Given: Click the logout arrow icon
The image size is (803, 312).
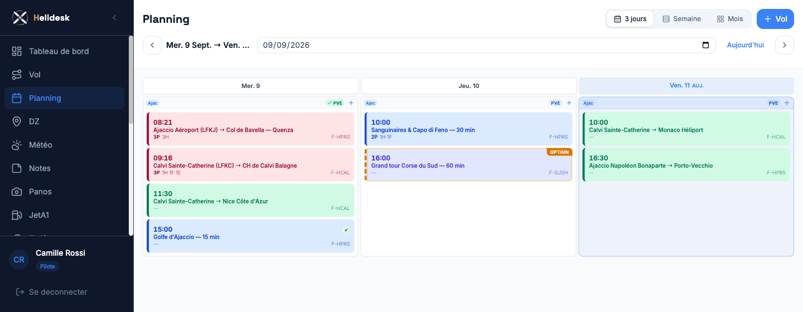Looking at the screenshot, I should [20, 292].
